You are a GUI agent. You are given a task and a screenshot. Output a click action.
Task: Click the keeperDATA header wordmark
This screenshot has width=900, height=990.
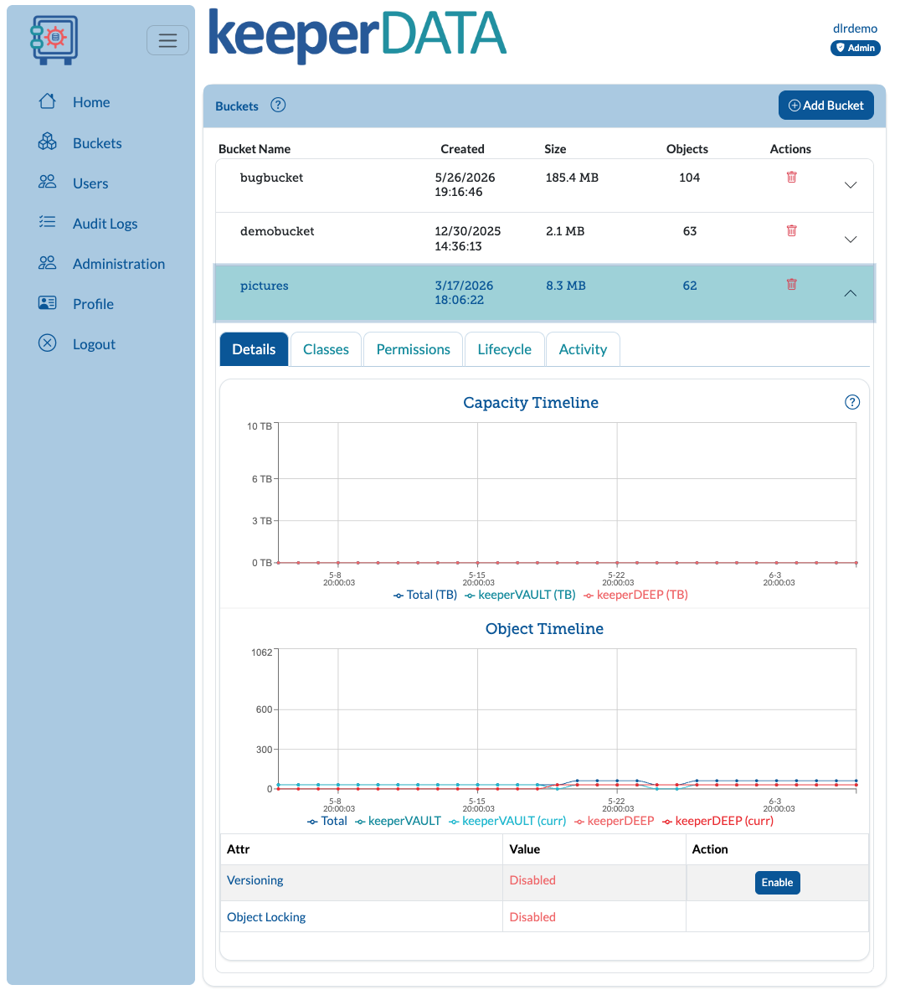(357, 35)
